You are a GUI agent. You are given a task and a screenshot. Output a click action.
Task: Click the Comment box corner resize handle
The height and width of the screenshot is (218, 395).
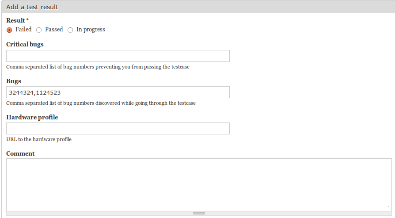(x=388, y=208)
